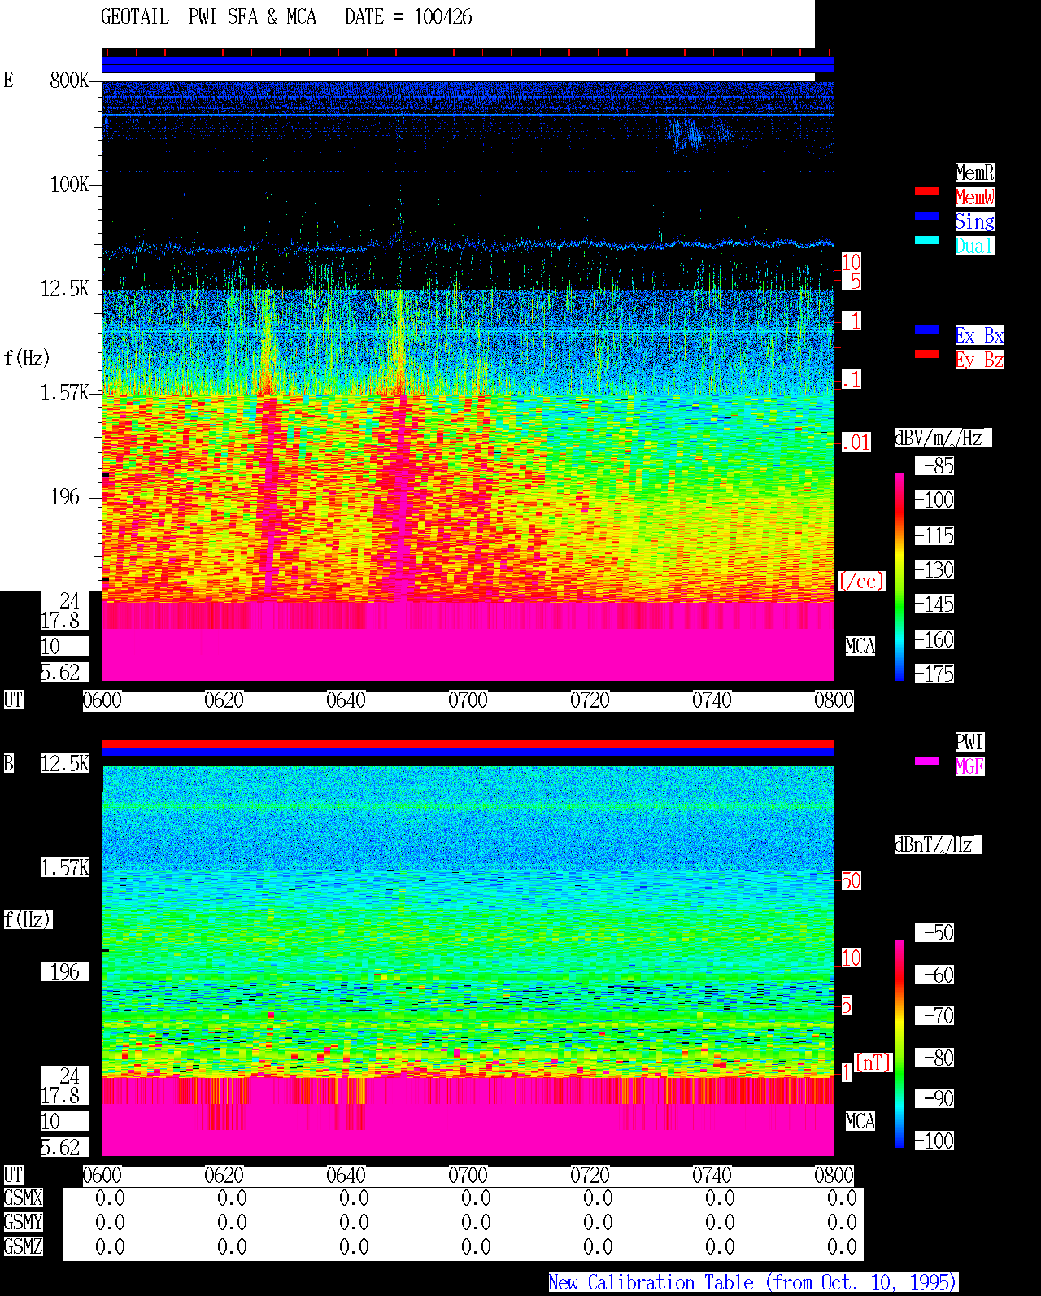1041x1296 pixels.
Task: Click the PWI label in lower legend
Action: point(969,742)
